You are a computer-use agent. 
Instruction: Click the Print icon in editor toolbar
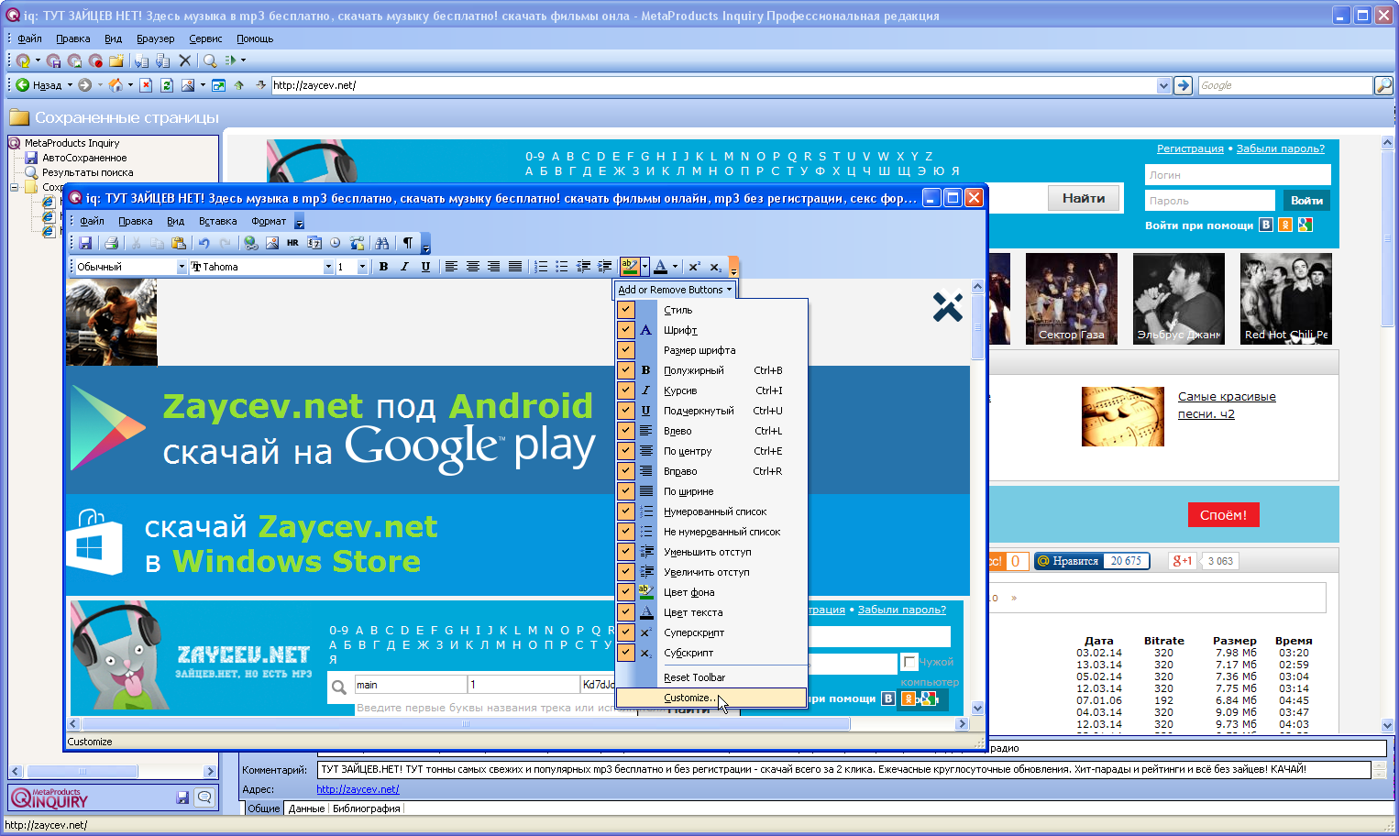[111, 243]
